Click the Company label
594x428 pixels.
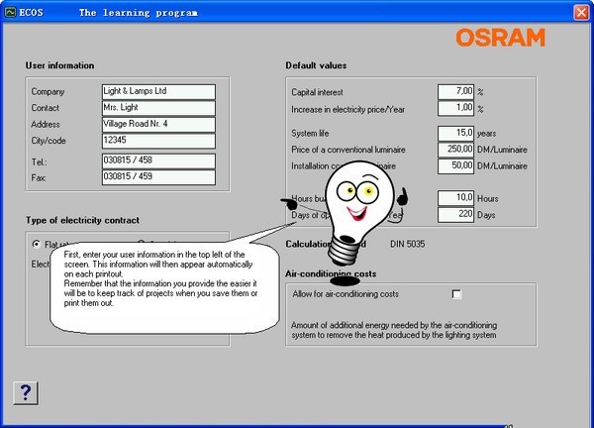click(48, 92)
